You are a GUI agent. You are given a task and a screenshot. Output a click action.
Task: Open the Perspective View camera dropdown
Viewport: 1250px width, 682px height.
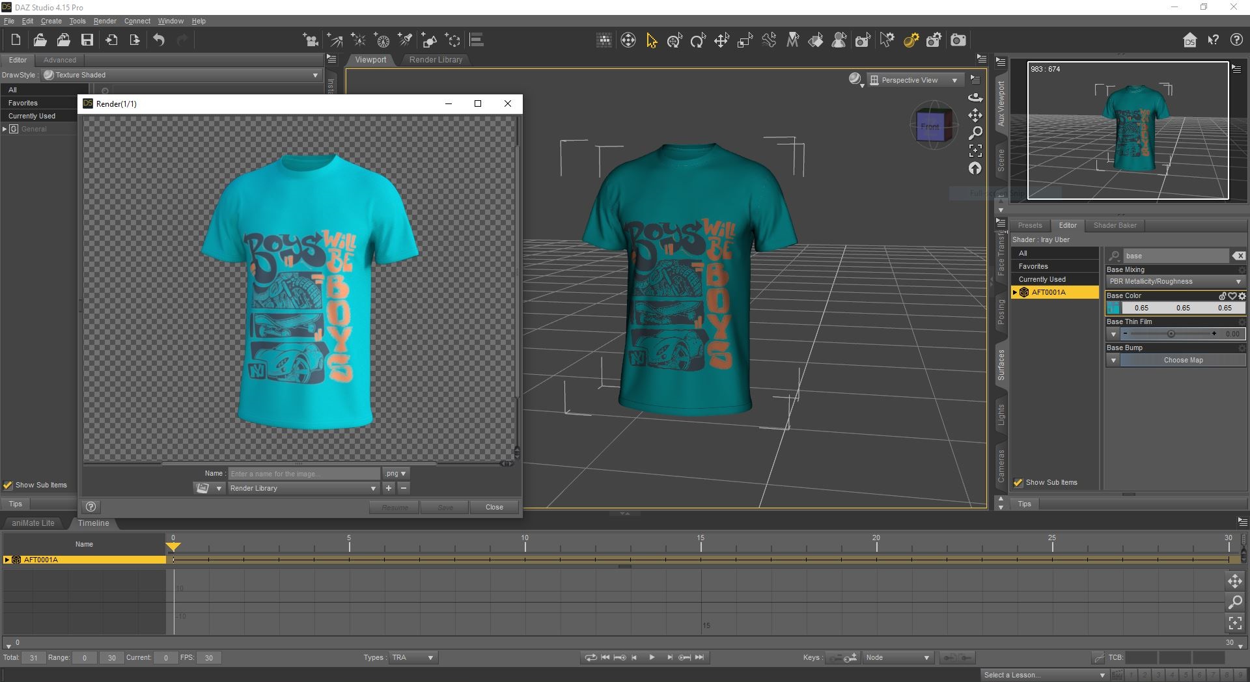[915, 80]
